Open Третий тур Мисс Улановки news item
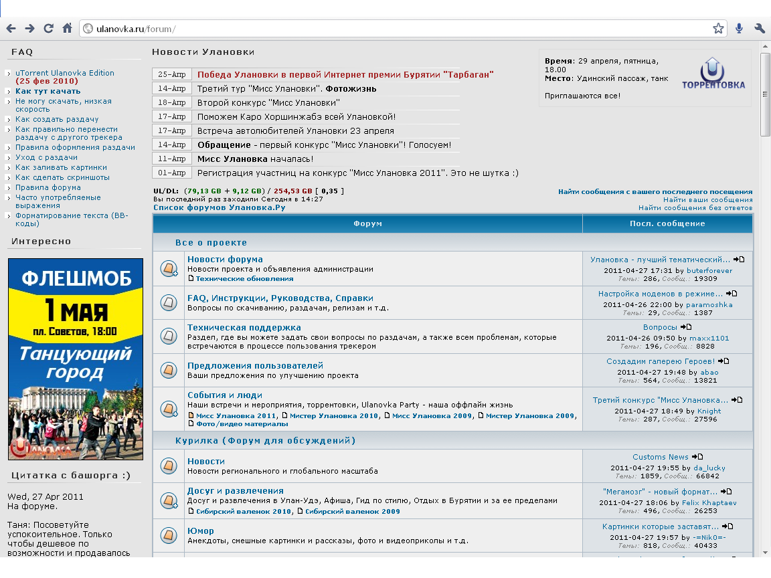 [286, 89]
